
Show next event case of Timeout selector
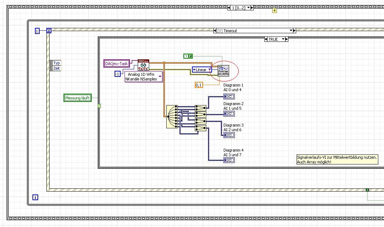(295, 31)
